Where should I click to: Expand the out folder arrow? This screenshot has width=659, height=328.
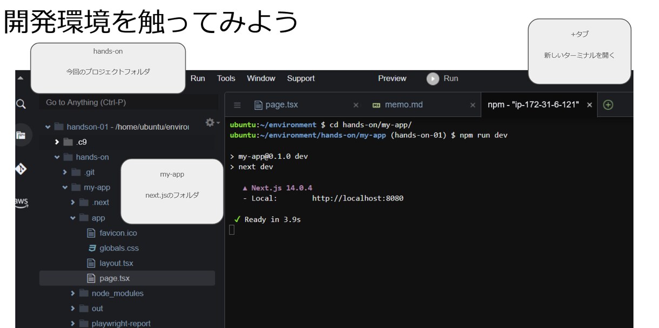click(73, 309)
